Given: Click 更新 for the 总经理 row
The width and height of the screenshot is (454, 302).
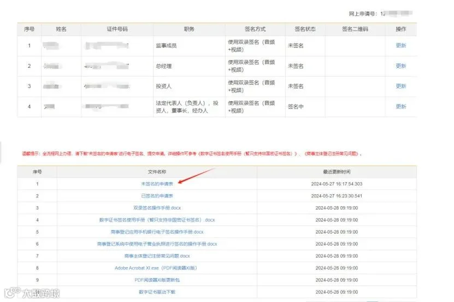Looking at the screenshot, I should pos(401,66).
